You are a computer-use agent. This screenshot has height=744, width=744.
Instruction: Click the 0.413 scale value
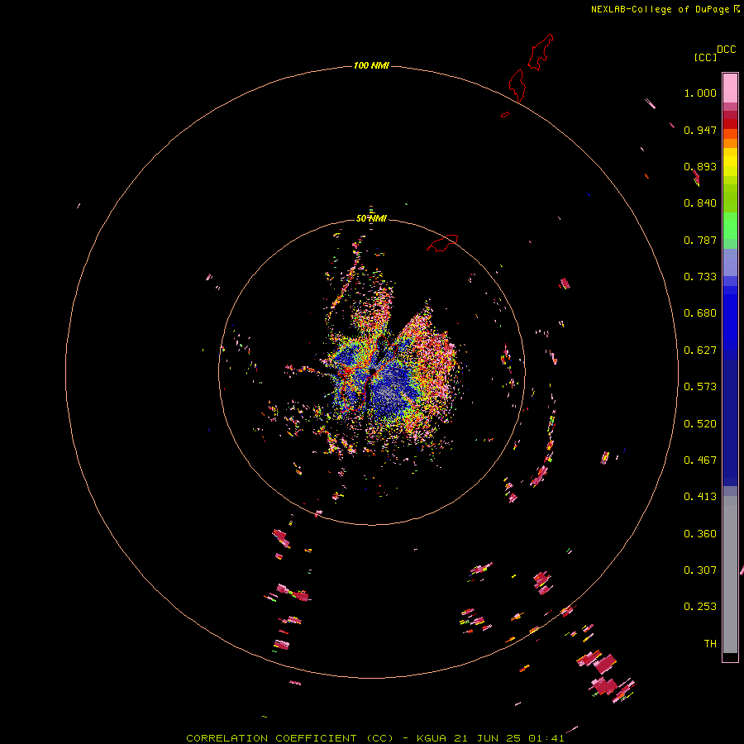coord(700,497)
